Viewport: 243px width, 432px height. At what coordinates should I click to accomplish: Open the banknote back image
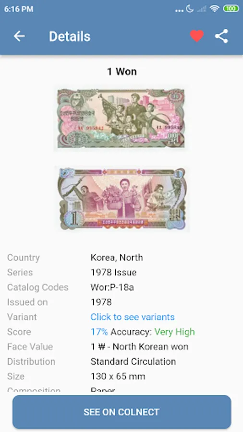coord(121,199)
